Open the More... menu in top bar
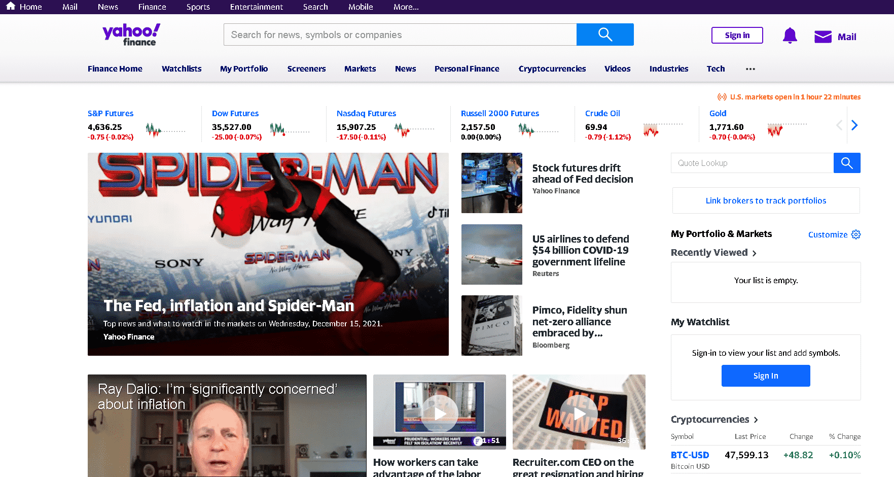The width and height of the screenshot is (894, 477). tap(406, 7)
